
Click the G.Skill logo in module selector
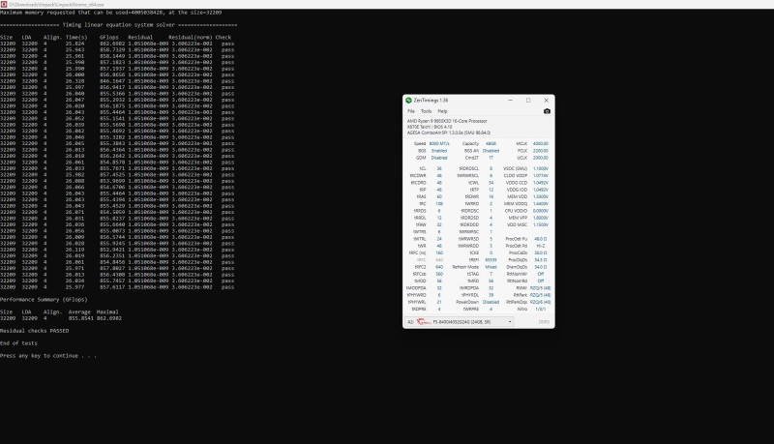click(x=424, y=322)
